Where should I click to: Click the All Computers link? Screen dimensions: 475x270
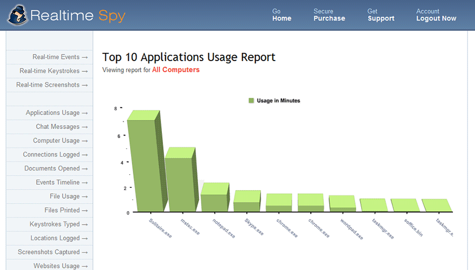coord(176,70)
